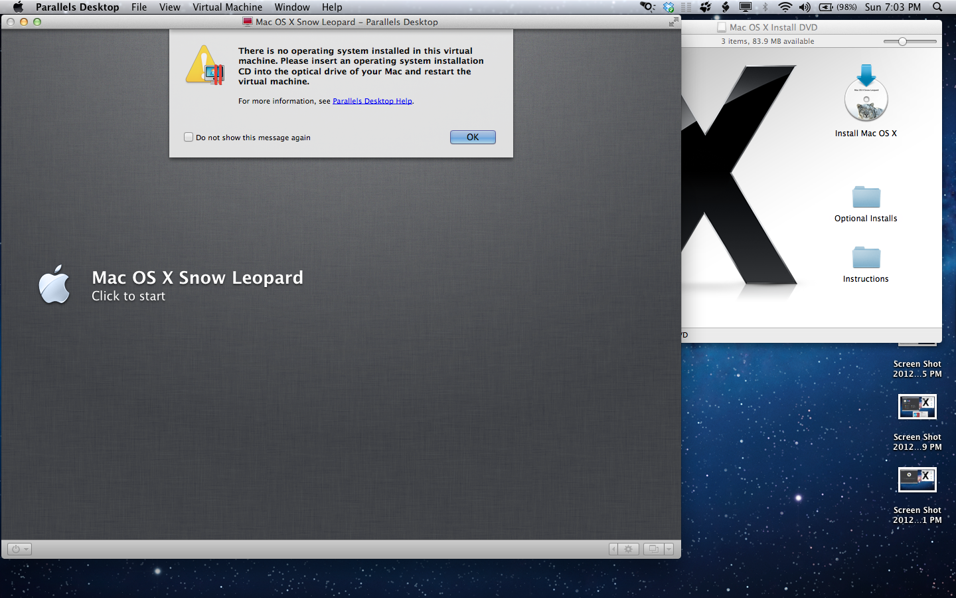The width and height of the screenshot is (956, 598).
Task: Select desktop Screen Shot 2012...9 PM thumbnail
Action: tap(917, 407)
